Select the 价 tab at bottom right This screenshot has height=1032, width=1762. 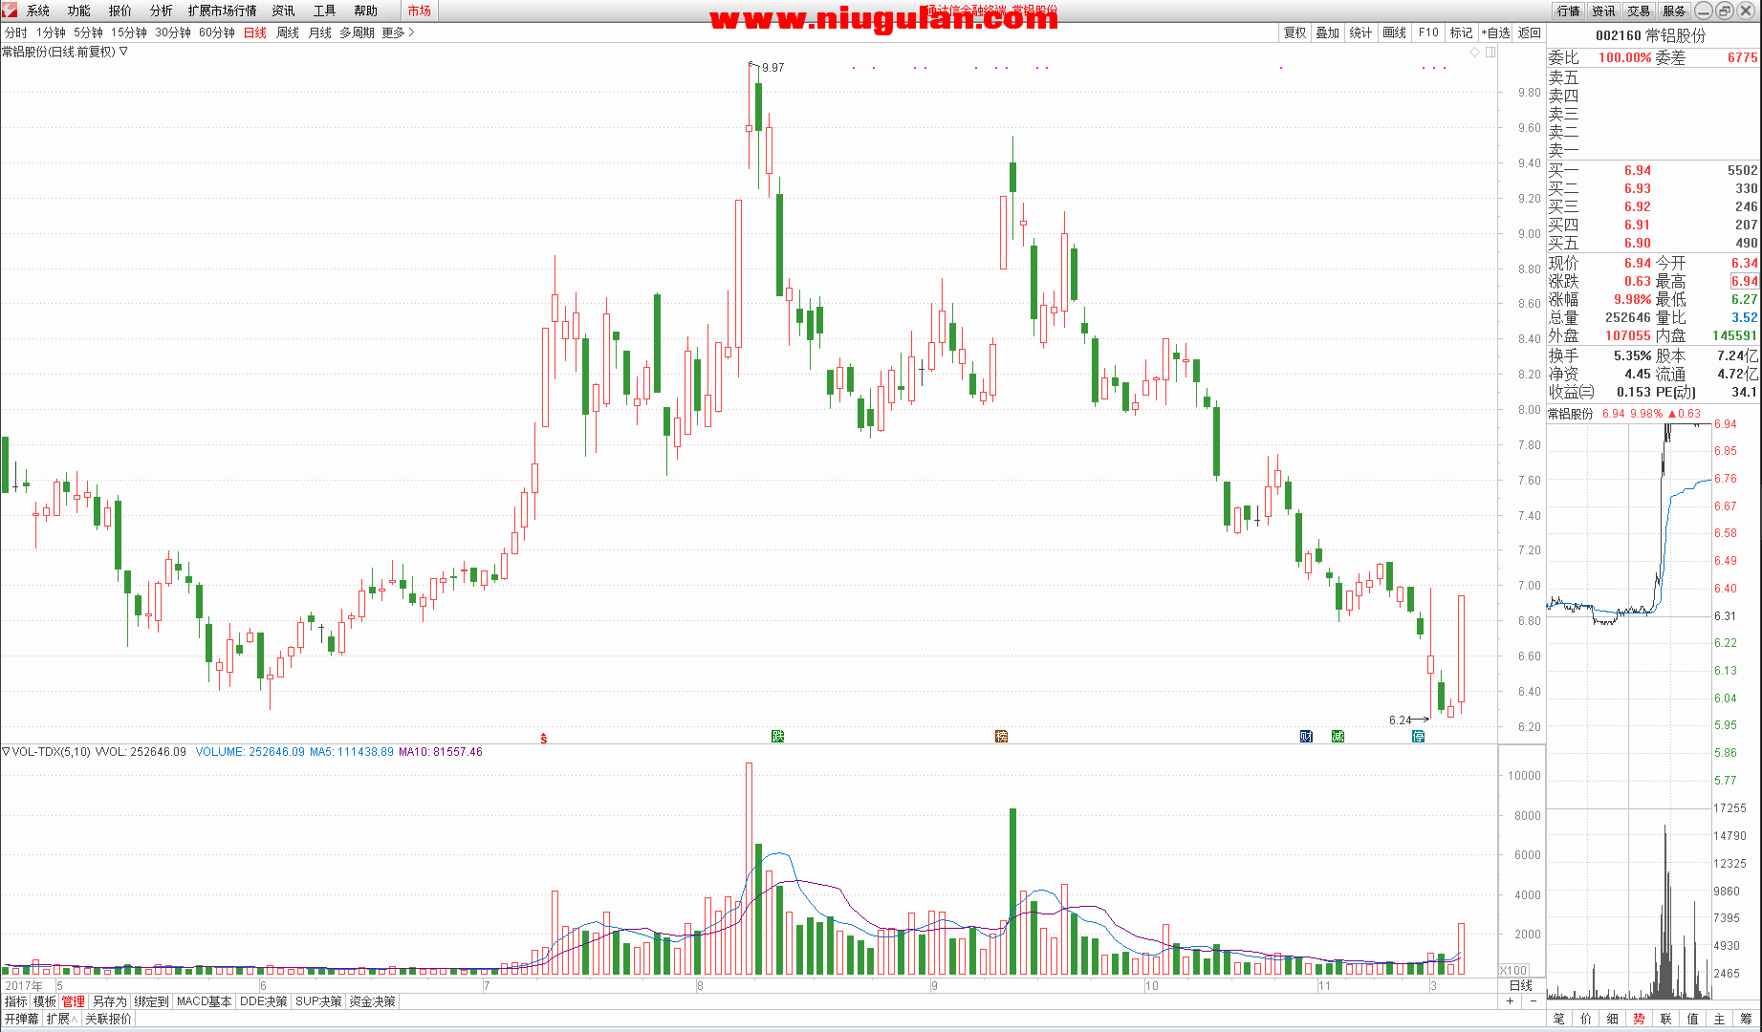[x=1586, y=1019]
